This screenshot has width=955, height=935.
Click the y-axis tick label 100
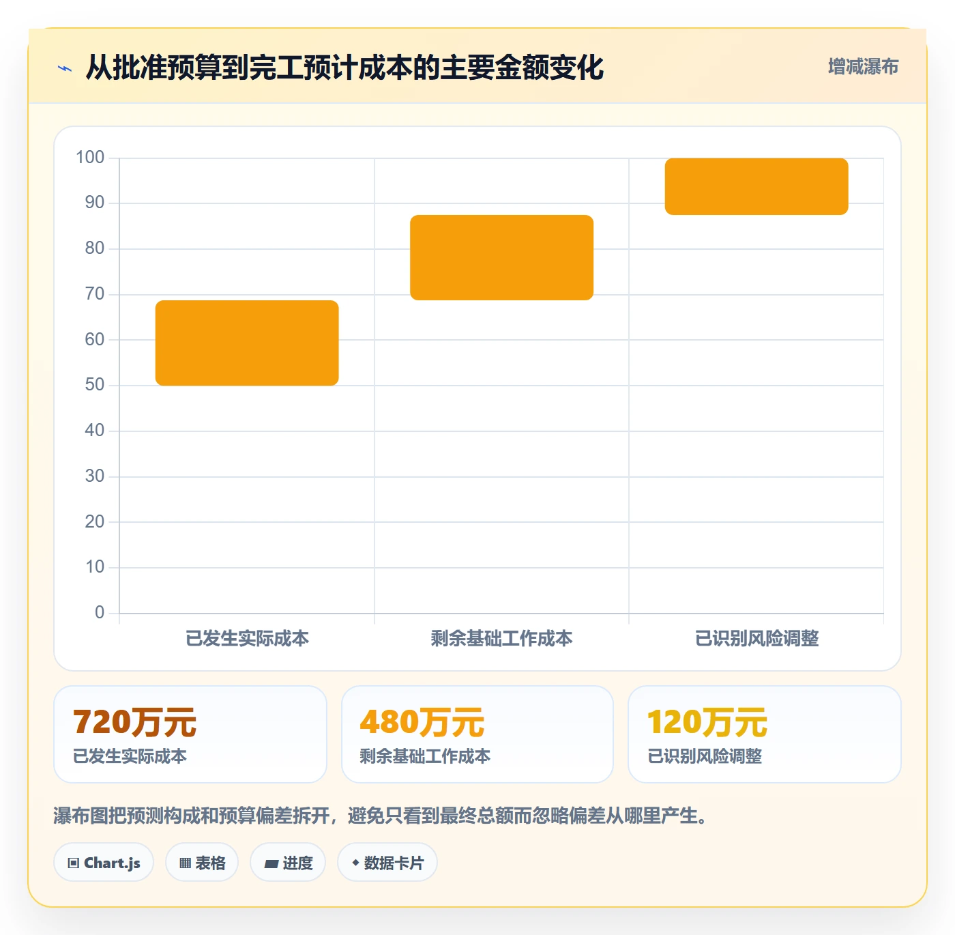[90, 158]
